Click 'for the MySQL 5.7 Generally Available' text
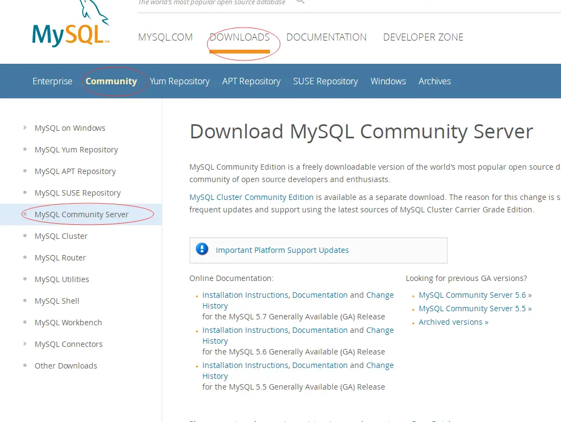 [293, 317]
